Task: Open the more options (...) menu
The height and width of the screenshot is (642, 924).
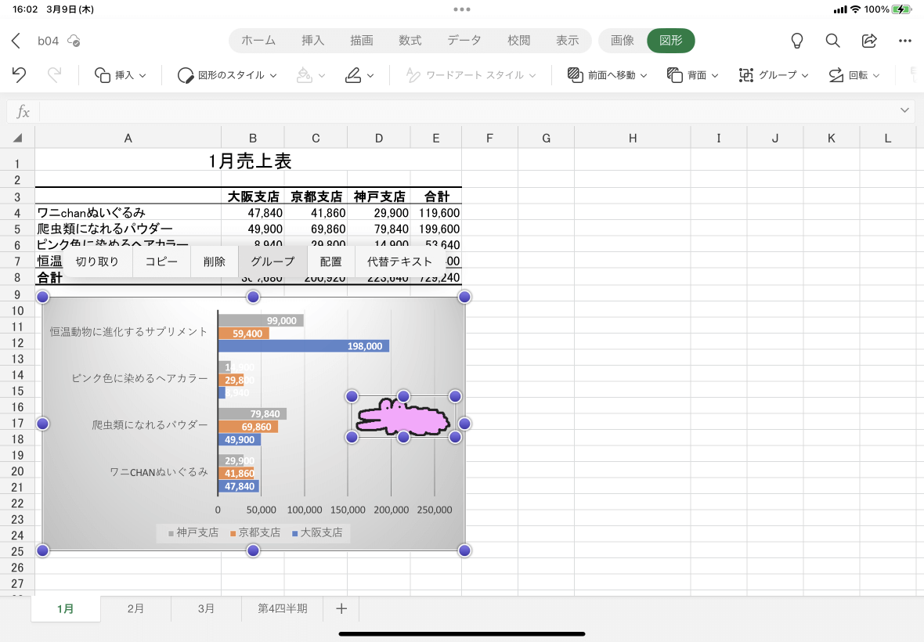Action: (x=905, y=40)
